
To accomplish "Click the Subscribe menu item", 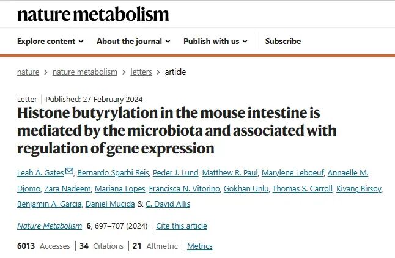I will click(x=283, y=41).
